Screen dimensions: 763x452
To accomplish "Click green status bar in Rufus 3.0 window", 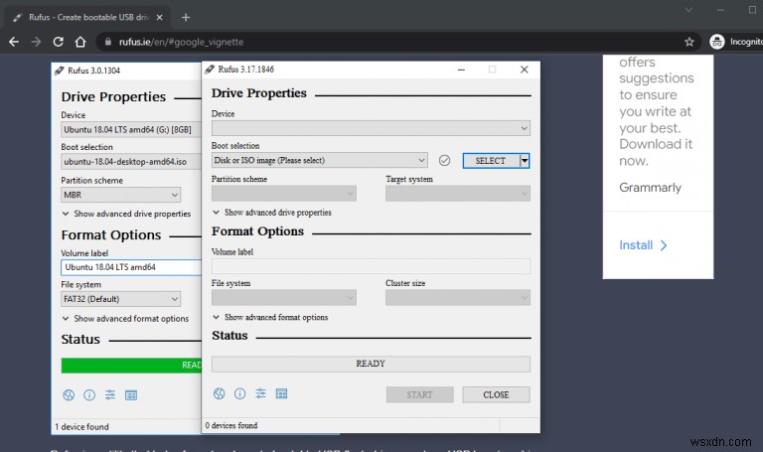I will (x=131, y=366).
